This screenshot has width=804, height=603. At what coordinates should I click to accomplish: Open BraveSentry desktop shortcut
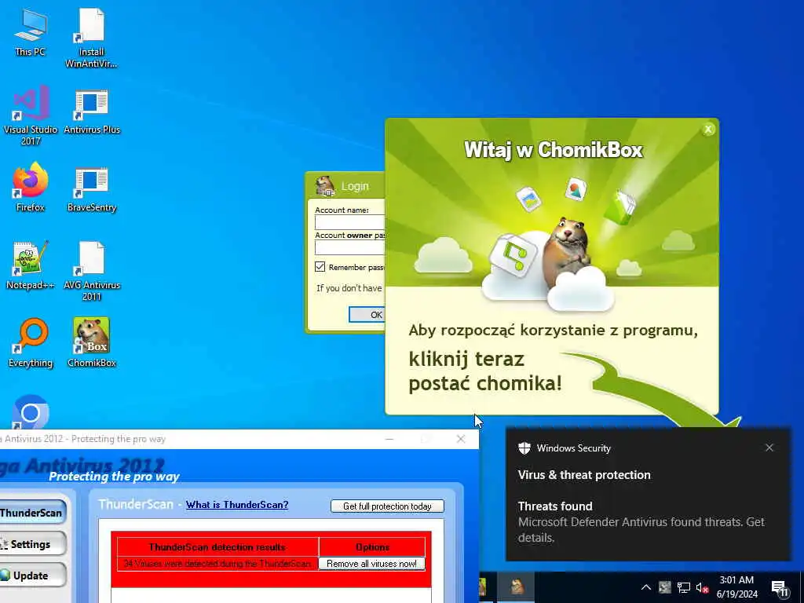point(91,188)
